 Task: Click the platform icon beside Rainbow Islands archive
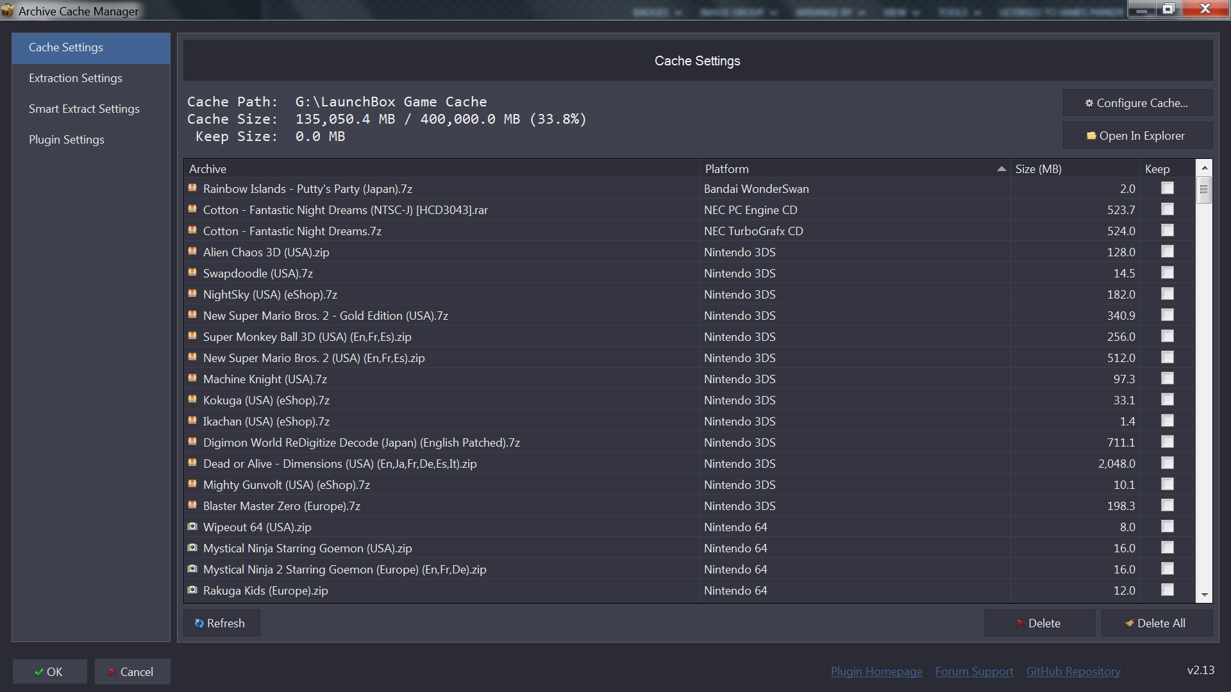click(x=192, y=188)
